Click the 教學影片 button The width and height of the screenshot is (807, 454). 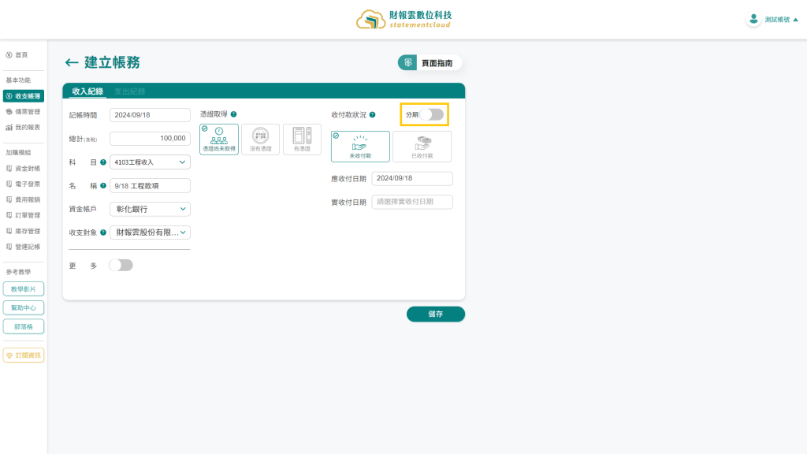23,288
